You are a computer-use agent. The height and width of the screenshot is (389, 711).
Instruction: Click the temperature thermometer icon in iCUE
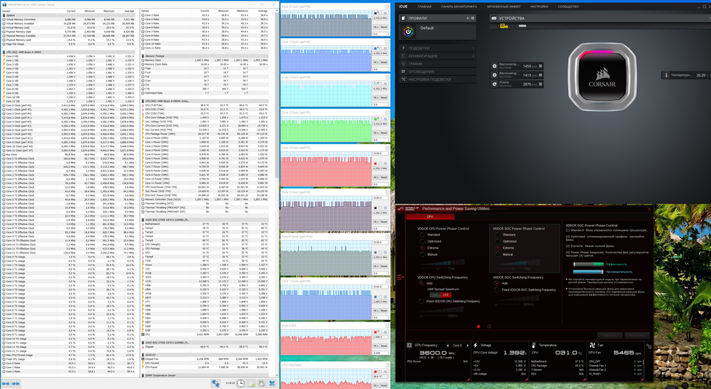coord(666,75)
